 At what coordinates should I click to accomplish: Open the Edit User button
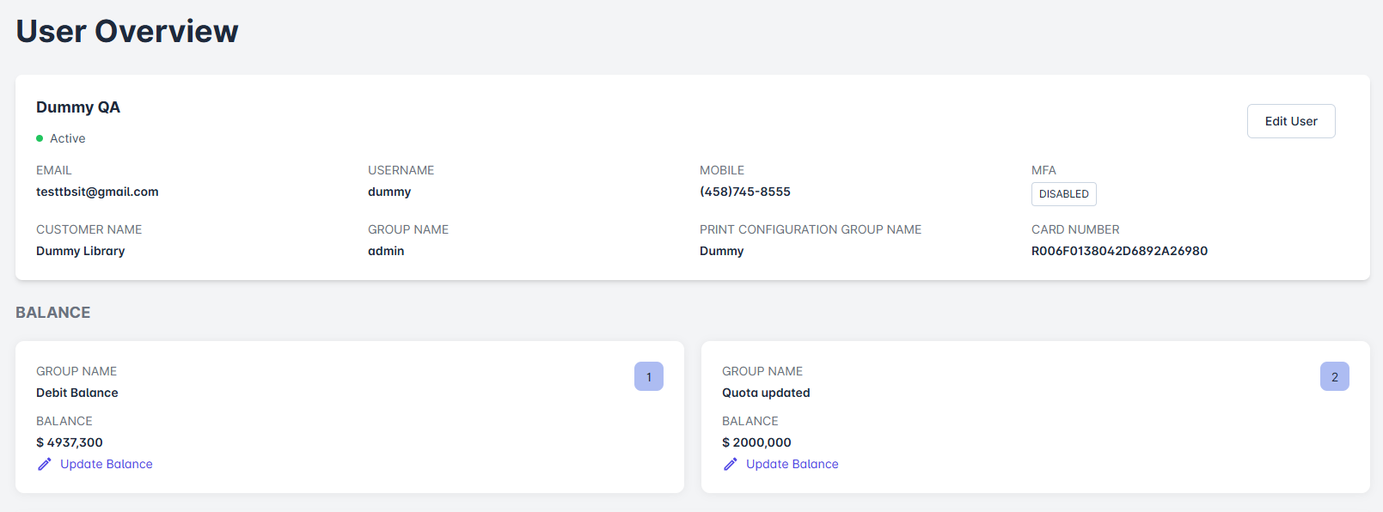1290,121
